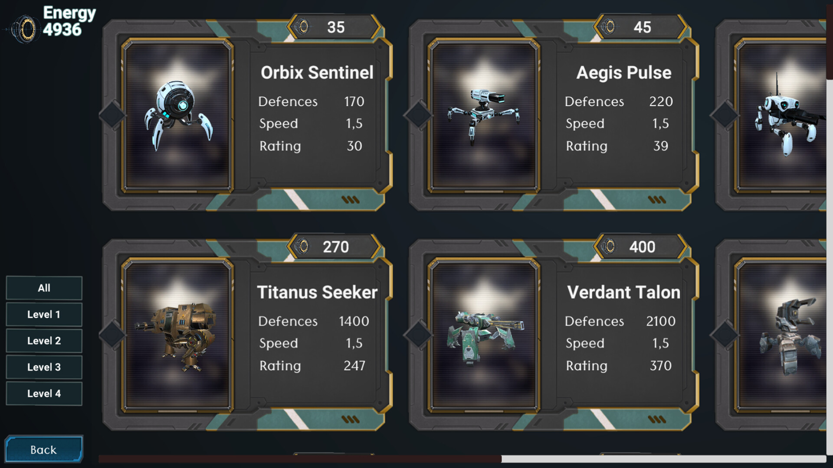Viewport: 833px width, 468px height.
Task: Click the 400 energy cost coin icon
Action: tap(609, 247)
